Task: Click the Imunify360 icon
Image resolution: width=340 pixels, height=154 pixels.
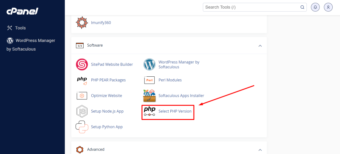Action: click(x=82, y=22)
